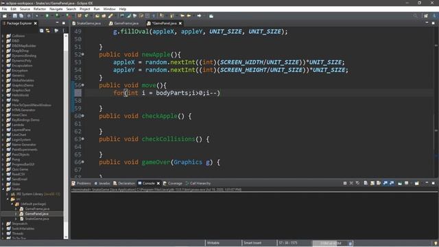This screenshot has width=439, height=247.
Task: Collapse the gameOver() method at line 66
Action: tap(82, 162)
